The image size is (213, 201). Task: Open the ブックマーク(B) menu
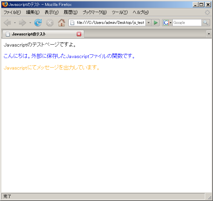[x=95, y=12]
